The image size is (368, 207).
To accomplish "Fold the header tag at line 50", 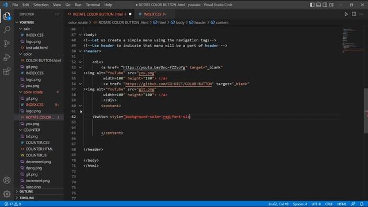I will [x=80, y=51].
